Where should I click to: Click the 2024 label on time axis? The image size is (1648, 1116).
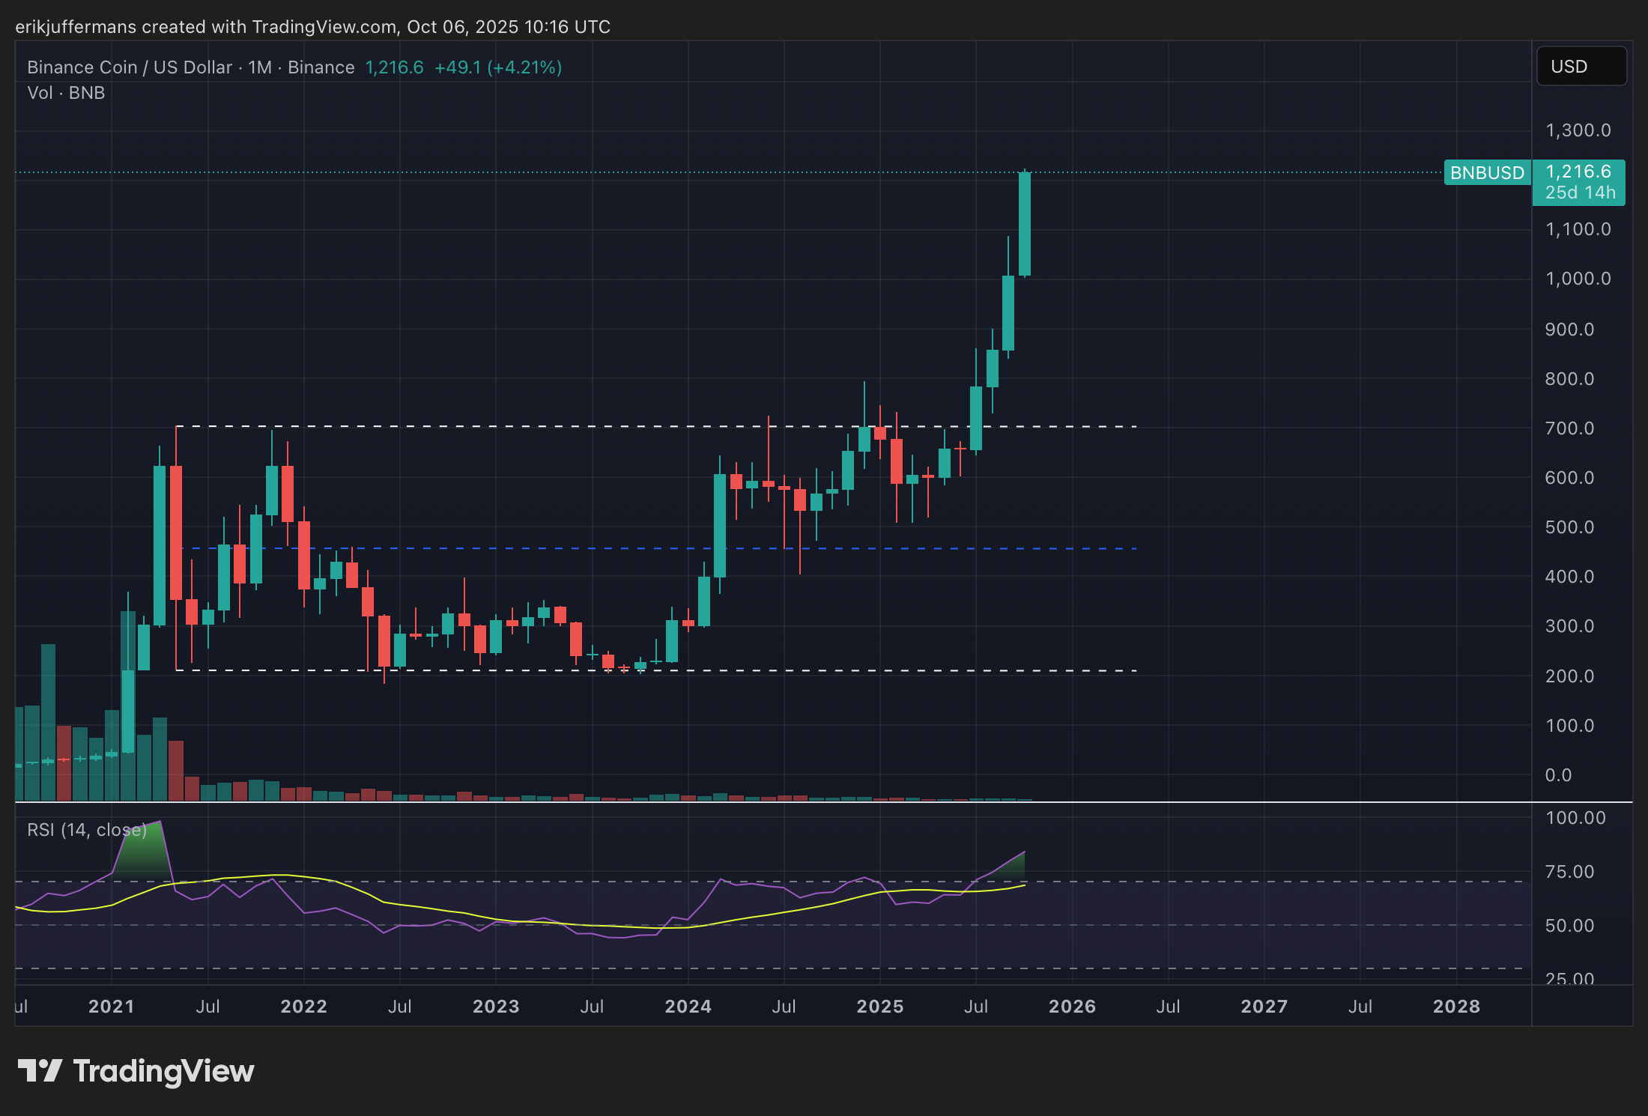688,1006
